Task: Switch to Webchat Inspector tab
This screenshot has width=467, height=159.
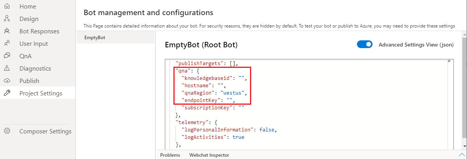Action: (x=209, y=155)
